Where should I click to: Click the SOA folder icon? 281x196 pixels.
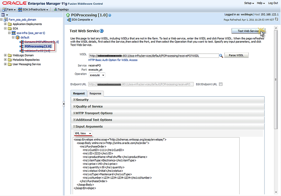(x=10, y=29)
